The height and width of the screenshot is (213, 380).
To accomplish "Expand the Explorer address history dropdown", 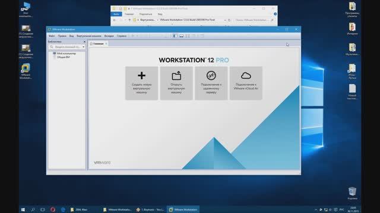I will click(x=225, y=20).
